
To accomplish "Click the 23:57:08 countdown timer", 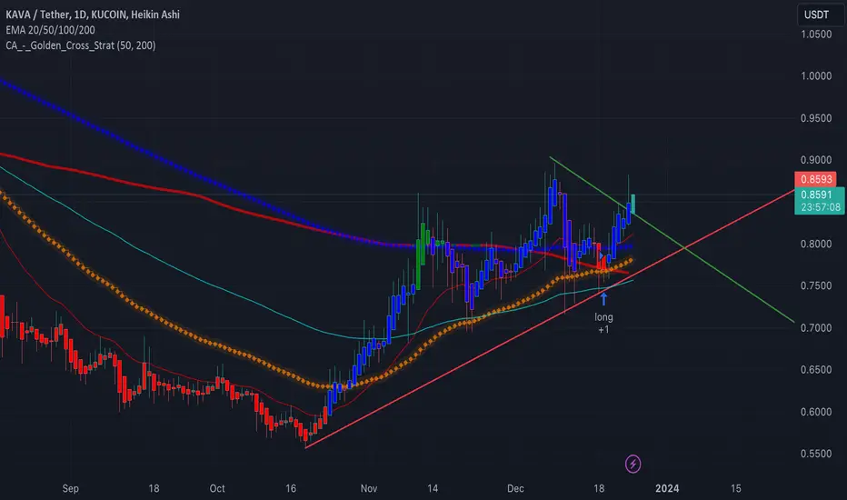I will click(821, 207).
